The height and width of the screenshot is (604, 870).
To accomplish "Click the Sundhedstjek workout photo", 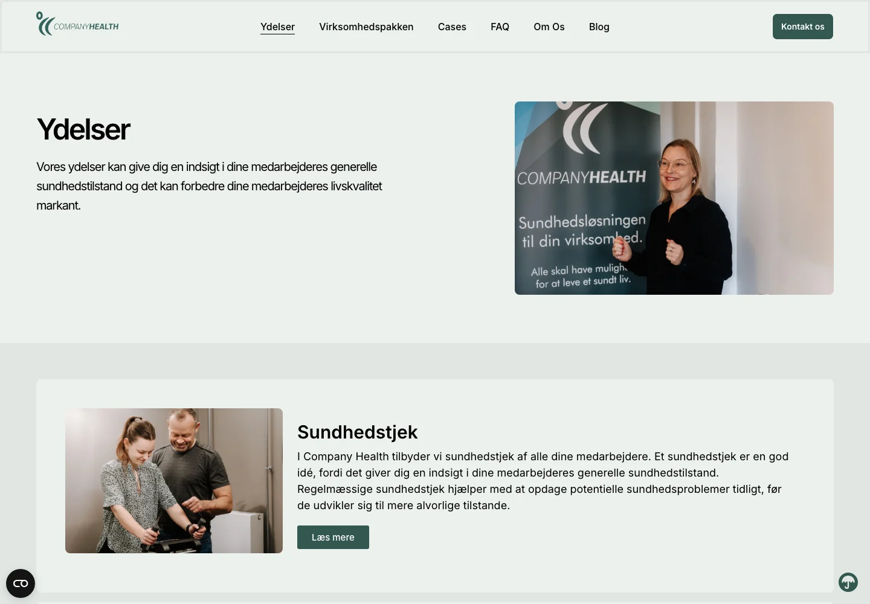I will tap(174, 481).
